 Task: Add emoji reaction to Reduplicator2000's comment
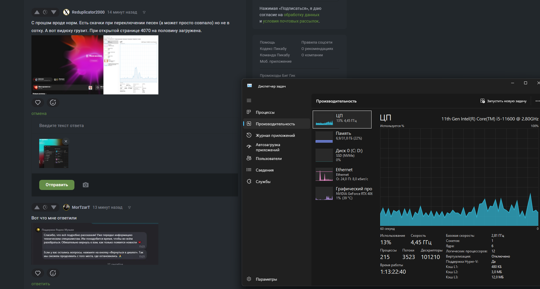click(x=53, y=102)
